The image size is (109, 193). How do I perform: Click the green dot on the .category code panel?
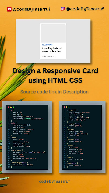pyautogui.click(x=69, y=107)
